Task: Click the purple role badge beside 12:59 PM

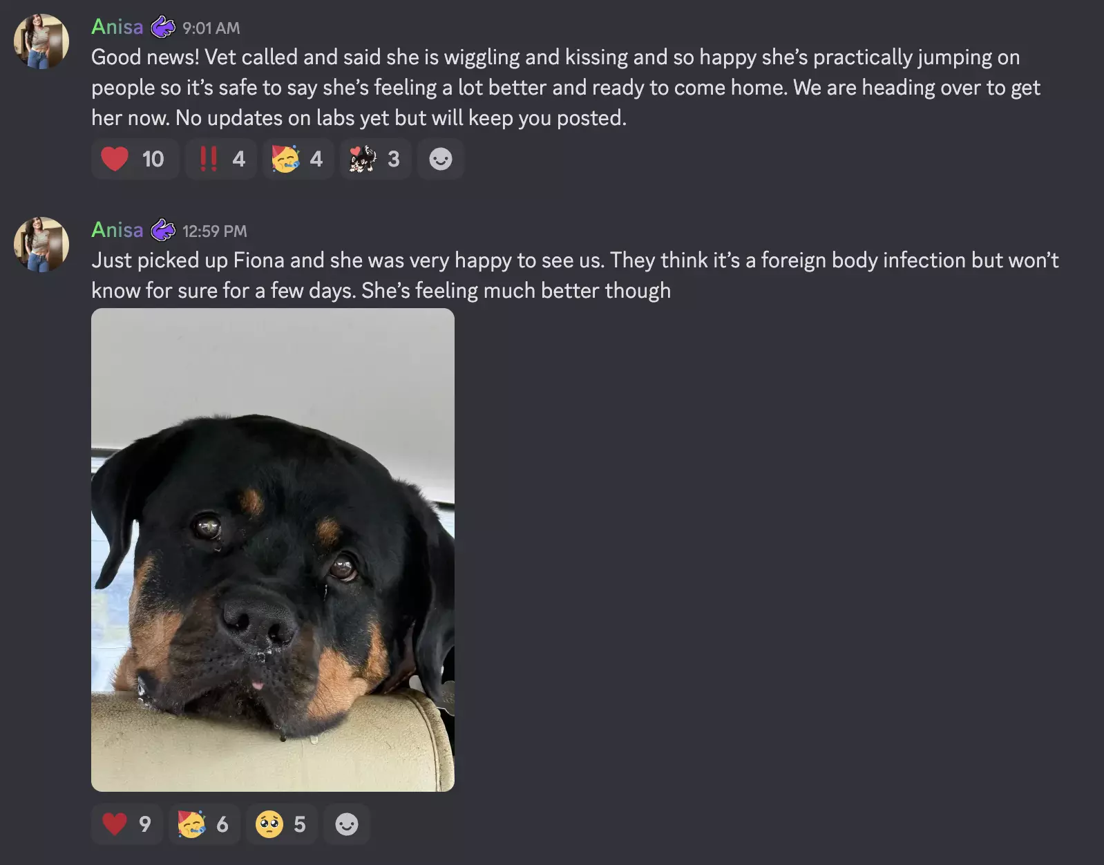Action: pos(163,230)
